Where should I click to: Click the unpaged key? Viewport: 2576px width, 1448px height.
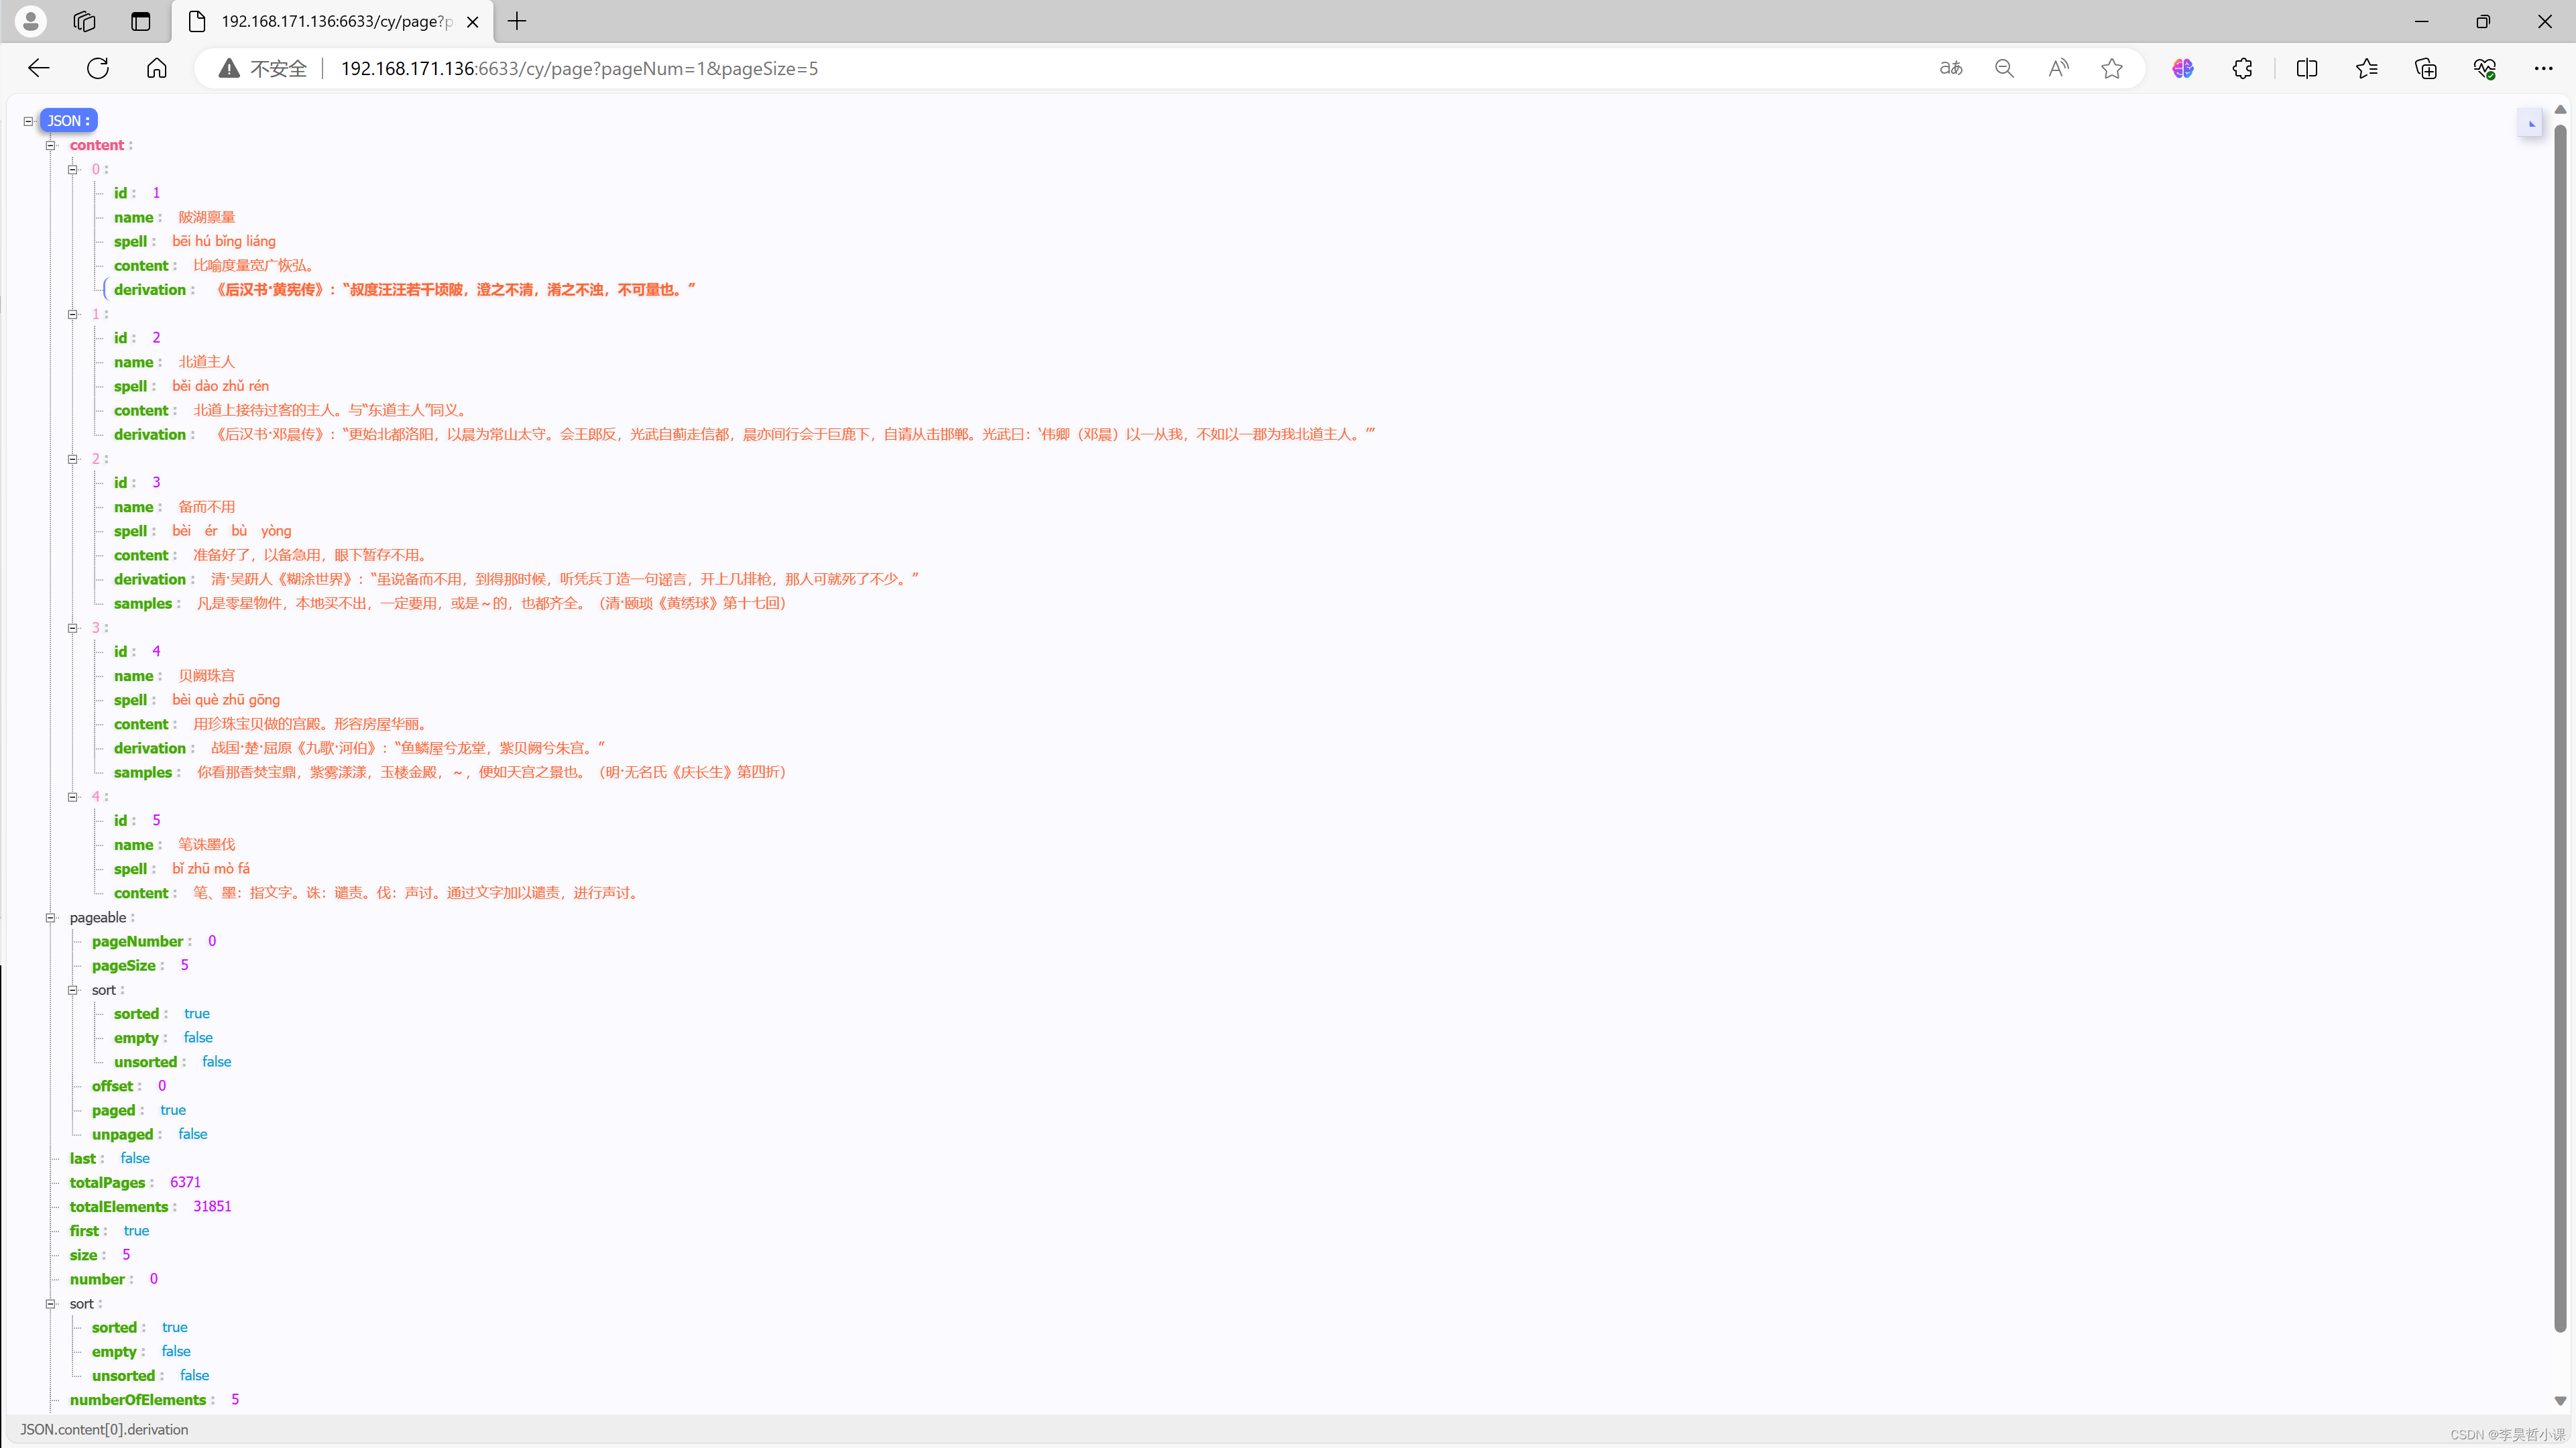click(123, 1134)
